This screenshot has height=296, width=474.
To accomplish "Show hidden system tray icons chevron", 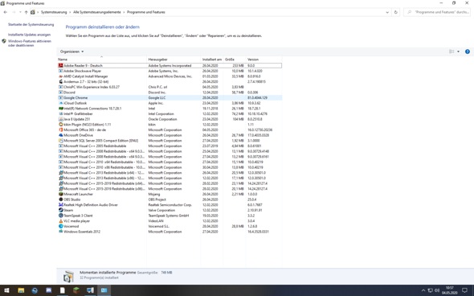I will [x=423, y=290].
